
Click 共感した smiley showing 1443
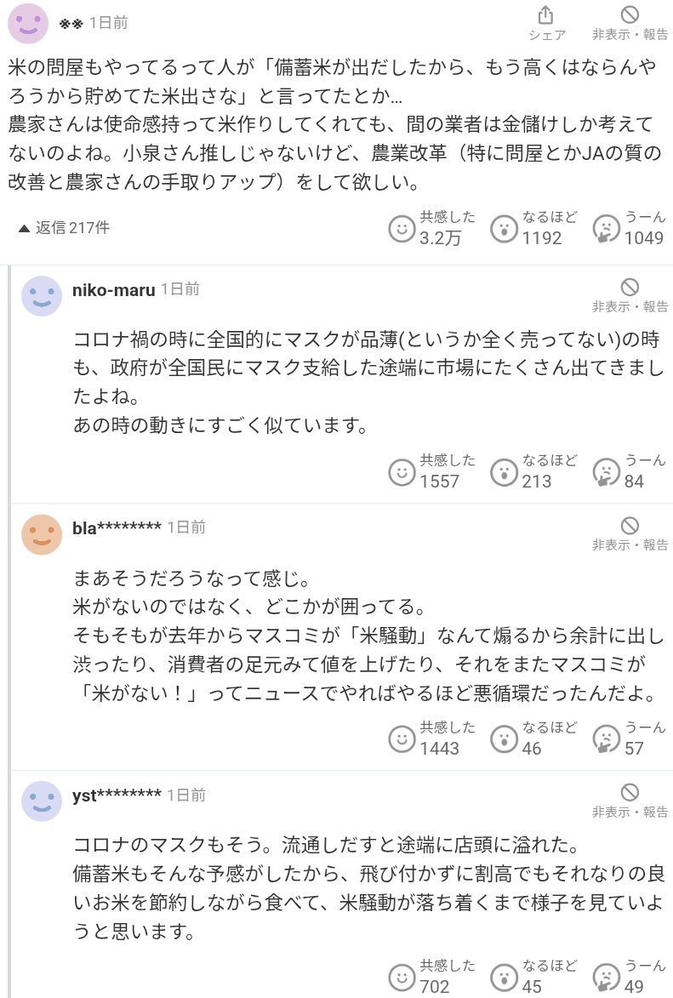tap(402, 739)
